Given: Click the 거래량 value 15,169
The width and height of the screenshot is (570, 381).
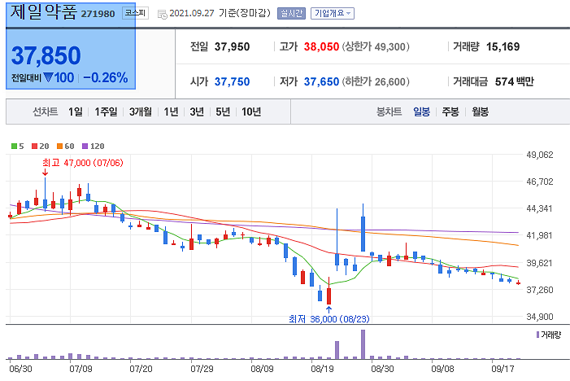Looking at the screenshot, I should pos(503,46).
